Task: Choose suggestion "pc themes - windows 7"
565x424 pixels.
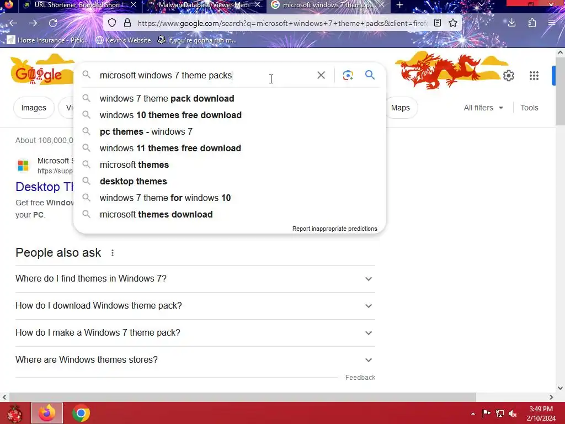Action: [x=230, y=131]
